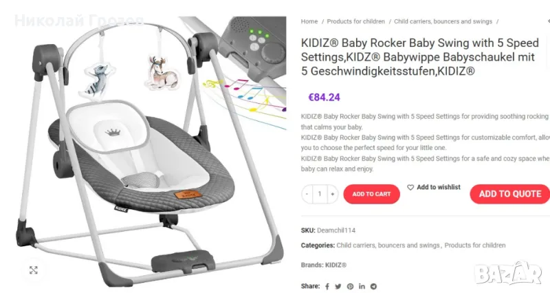The height and width of the screenshot is (293, 550).
Task: Click the LinkedIn share icon
Action: (362, 286)
